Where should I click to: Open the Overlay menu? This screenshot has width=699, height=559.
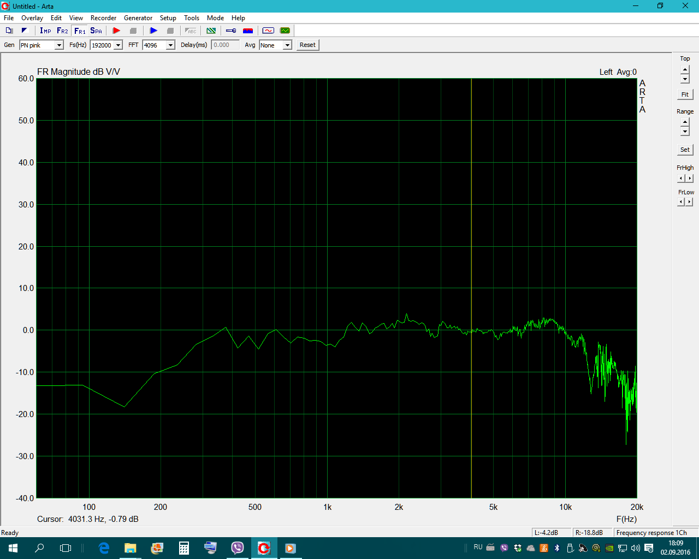tap(32, 18)
